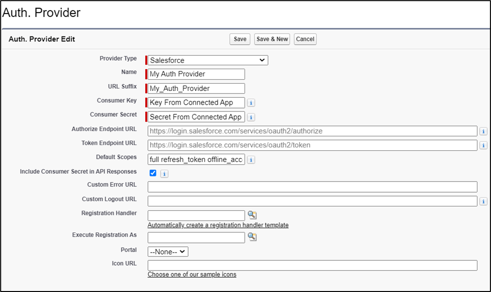491x292 pixels.
Task: Click the Include Consumer Secret in API Responses label
Action: pyautogui.click(x=78, y=171)
